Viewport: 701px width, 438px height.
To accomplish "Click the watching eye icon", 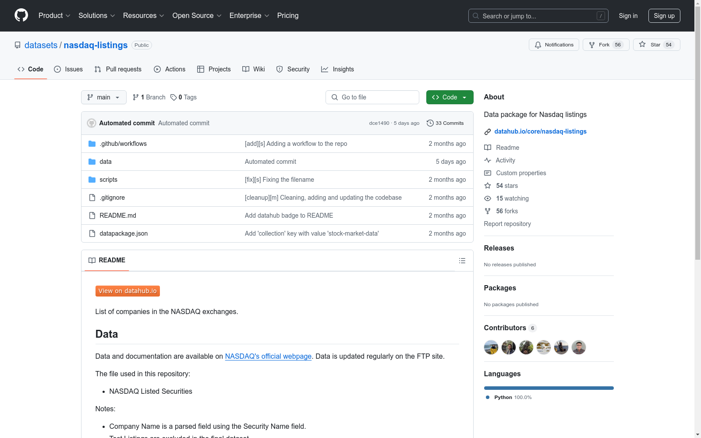I will tap(488, 198).
